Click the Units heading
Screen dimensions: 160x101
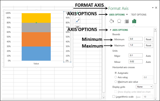coord(115,51)
